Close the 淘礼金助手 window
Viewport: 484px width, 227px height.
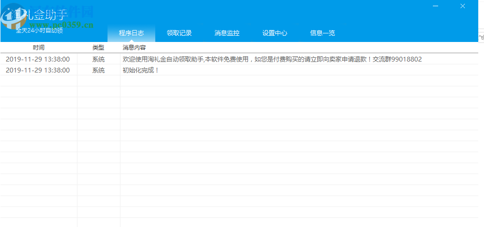click(x=462, y=6)
